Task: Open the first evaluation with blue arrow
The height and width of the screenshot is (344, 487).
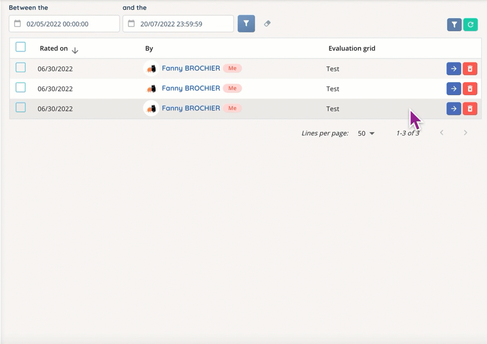Action: (x=453, y=69)
